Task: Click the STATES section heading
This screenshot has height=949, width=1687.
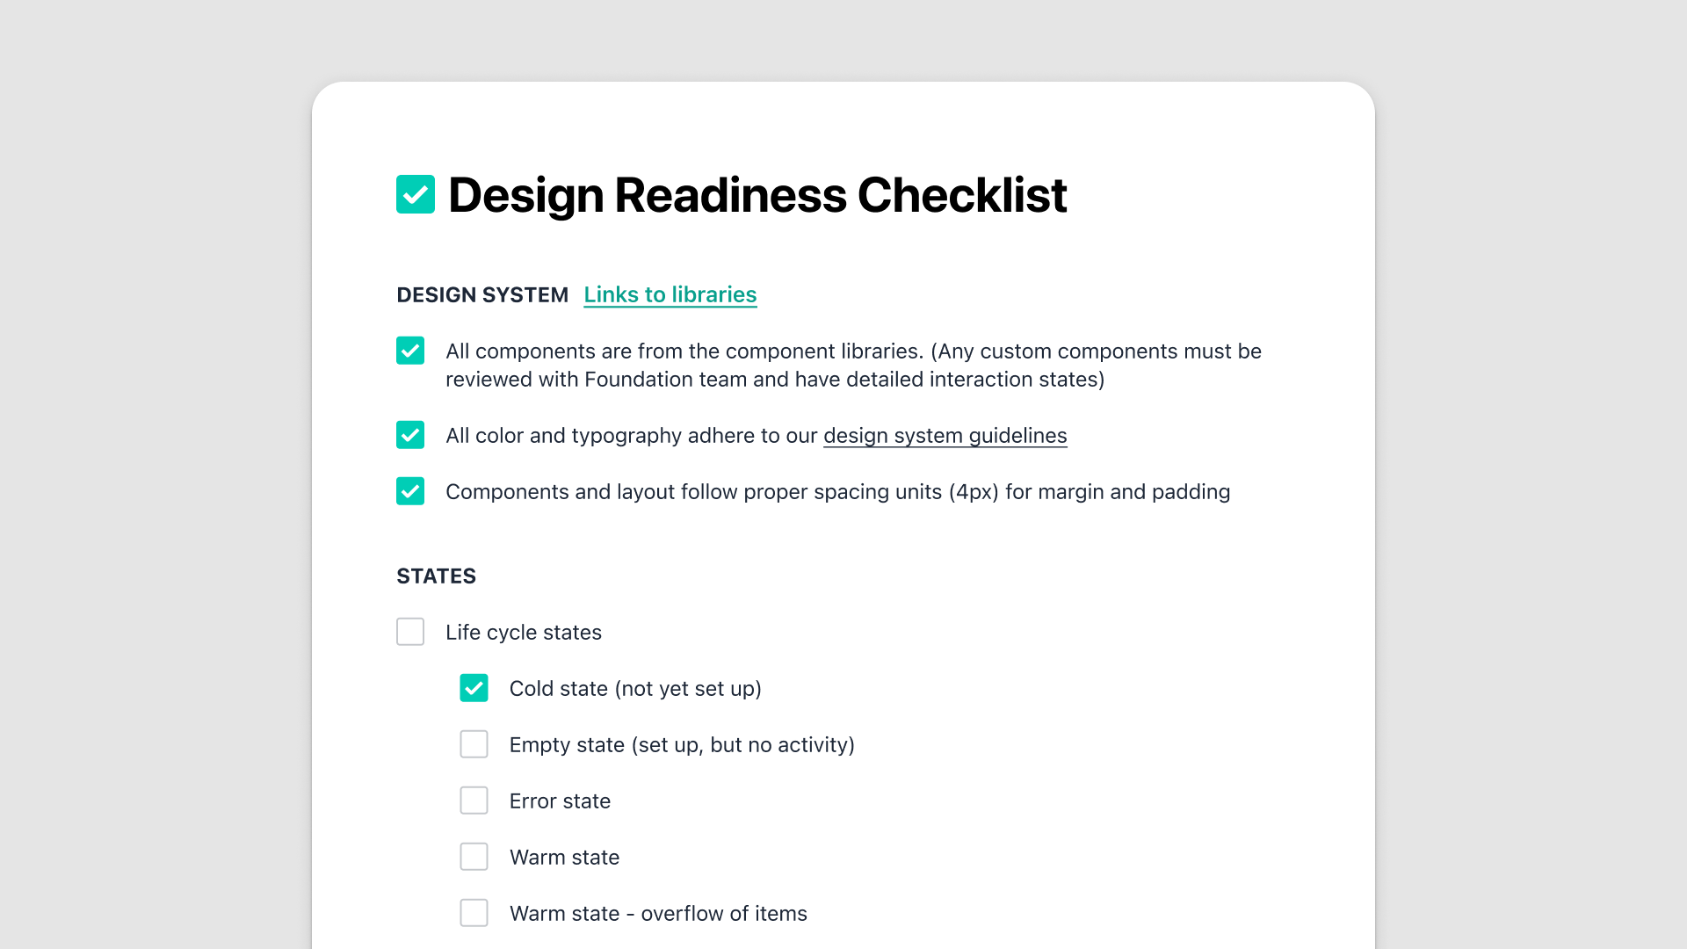Action: pyautogui.click(x=437, y=576)
